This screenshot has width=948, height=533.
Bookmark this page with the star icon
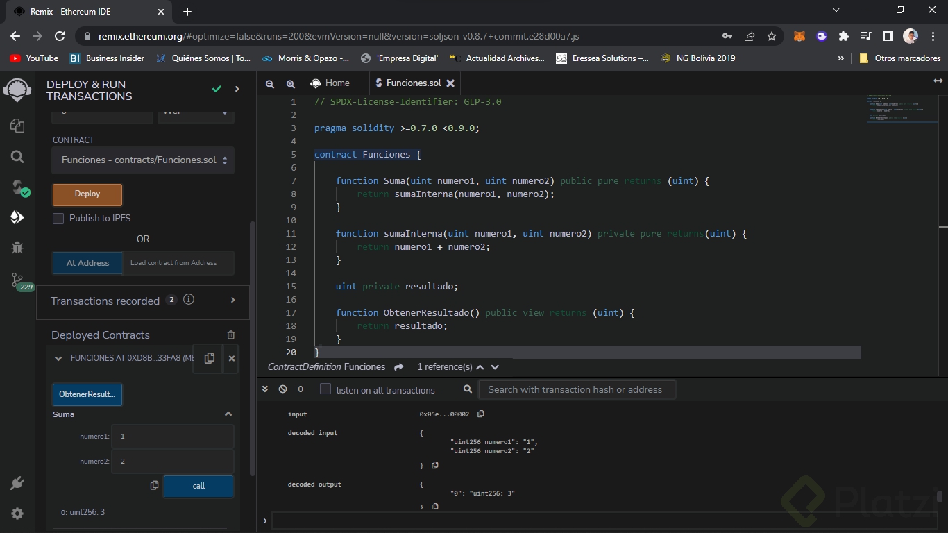click(x=771, y=36)
